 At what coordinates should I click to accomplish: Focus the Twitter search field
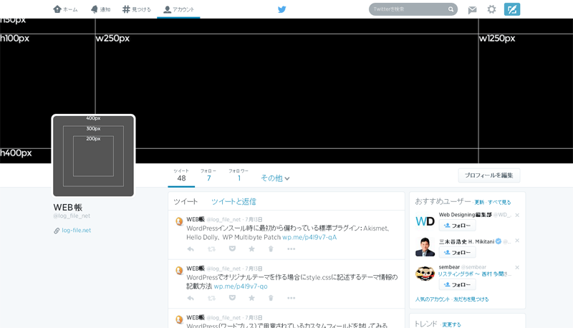pos(413,9)
